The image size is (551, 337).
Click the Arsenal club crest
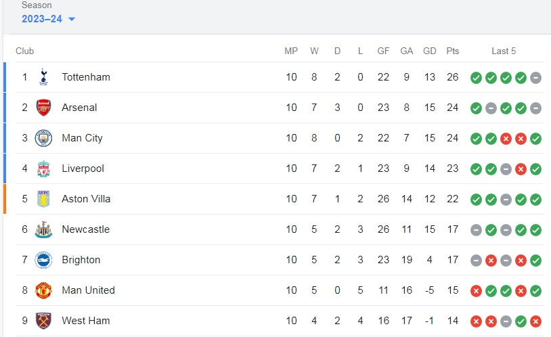click(43, 108)
